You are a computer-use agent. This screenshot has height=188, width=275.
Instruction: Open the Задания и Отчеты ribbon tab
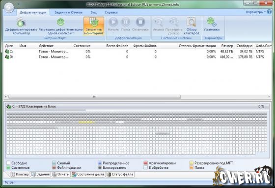pyautogui.click(x=68, y=12)
